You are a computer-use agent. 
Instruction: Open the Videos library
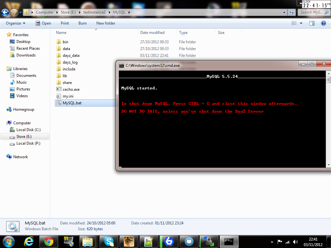[x=22, y=96]
